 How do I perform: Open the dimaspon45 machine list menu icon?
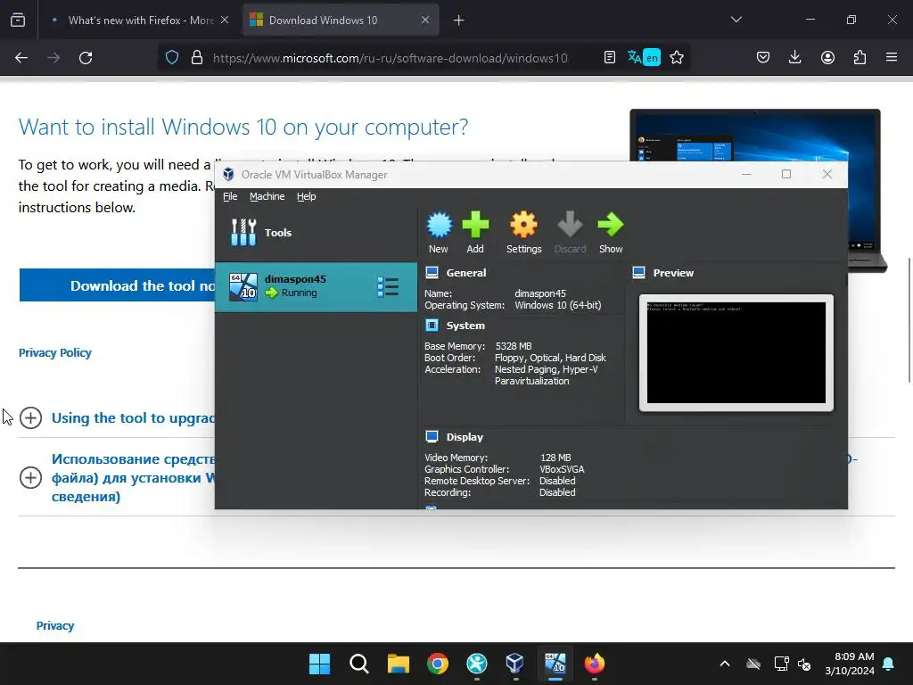click(388, 286)
